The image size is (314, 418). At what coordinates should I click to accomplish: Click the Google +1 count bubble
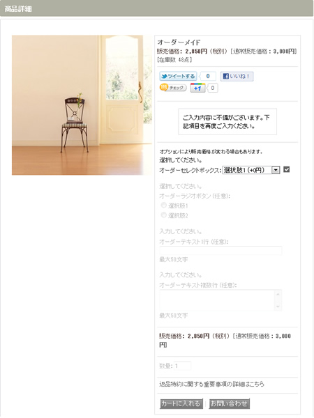pyautogui.click(x=213, y=88)
